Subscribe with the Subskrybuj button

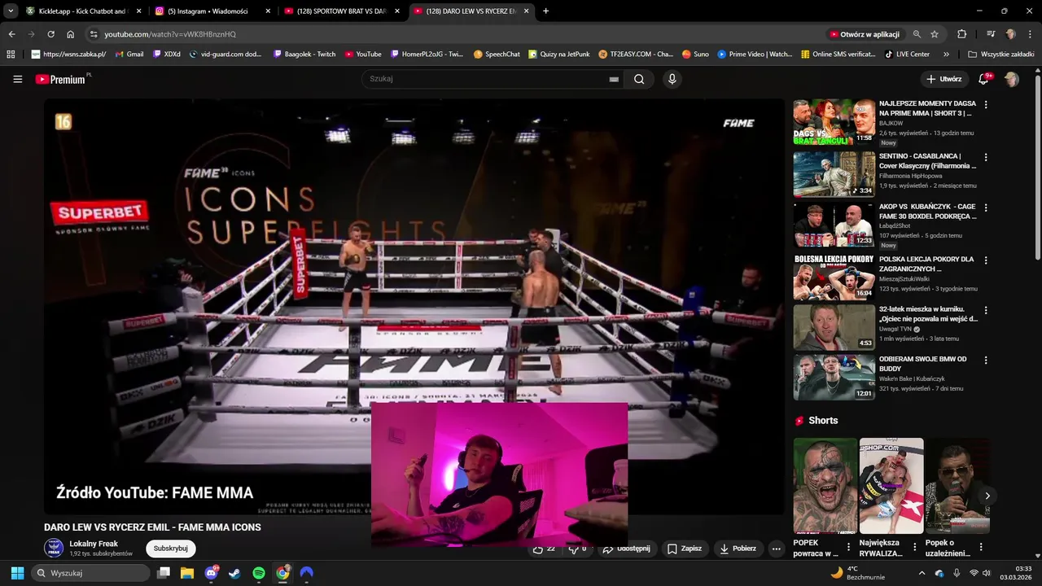click(171, 549)
